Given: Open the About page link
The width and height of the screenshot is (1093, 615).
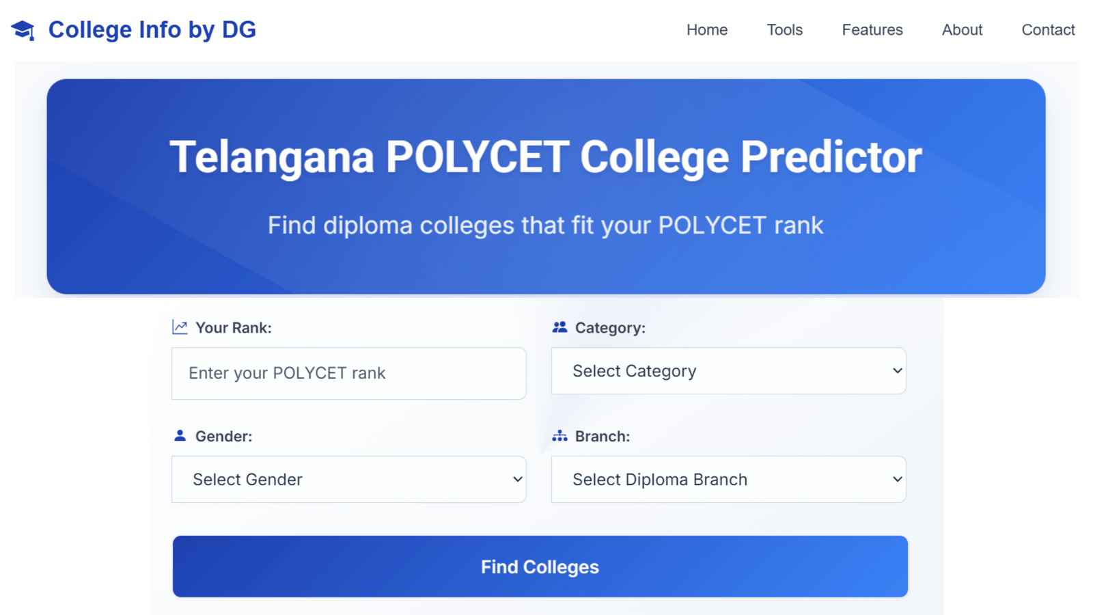Looking at the screenshot, I should [x=962, y=29].
